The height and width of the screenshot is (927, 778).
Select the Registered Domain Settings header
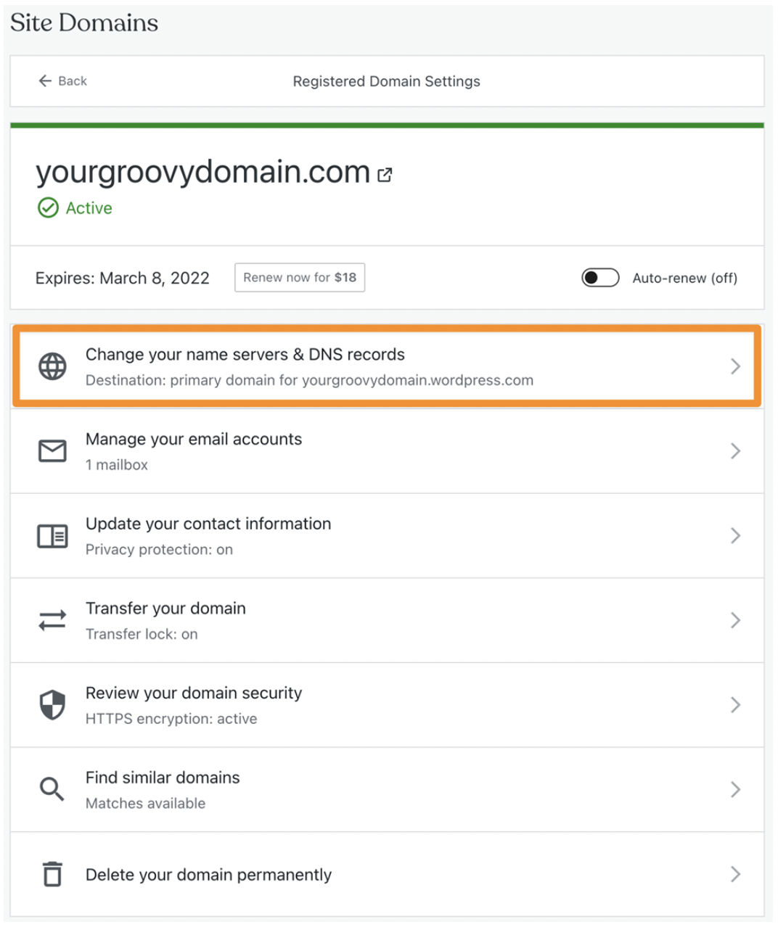386,81
